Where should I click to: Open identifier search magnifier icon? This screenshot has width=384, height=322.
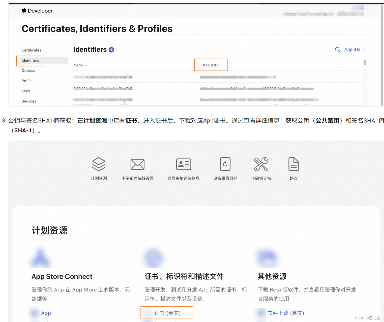click(338, 50)
